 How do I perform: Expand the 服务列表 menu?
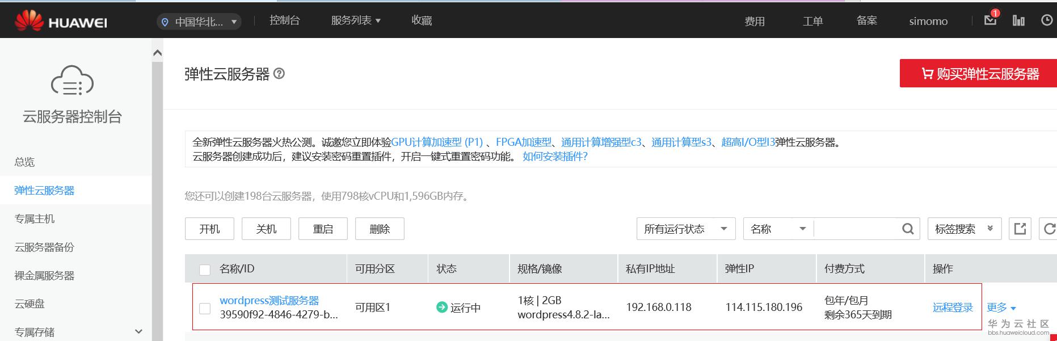point(356,20)
